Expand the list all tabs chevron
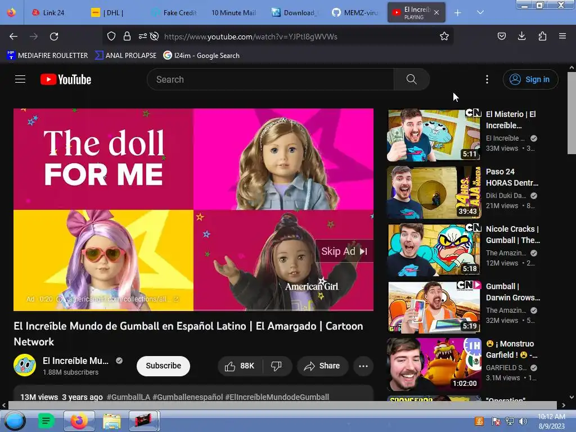Viewport: 576px width, 432px height. [480, 12]
